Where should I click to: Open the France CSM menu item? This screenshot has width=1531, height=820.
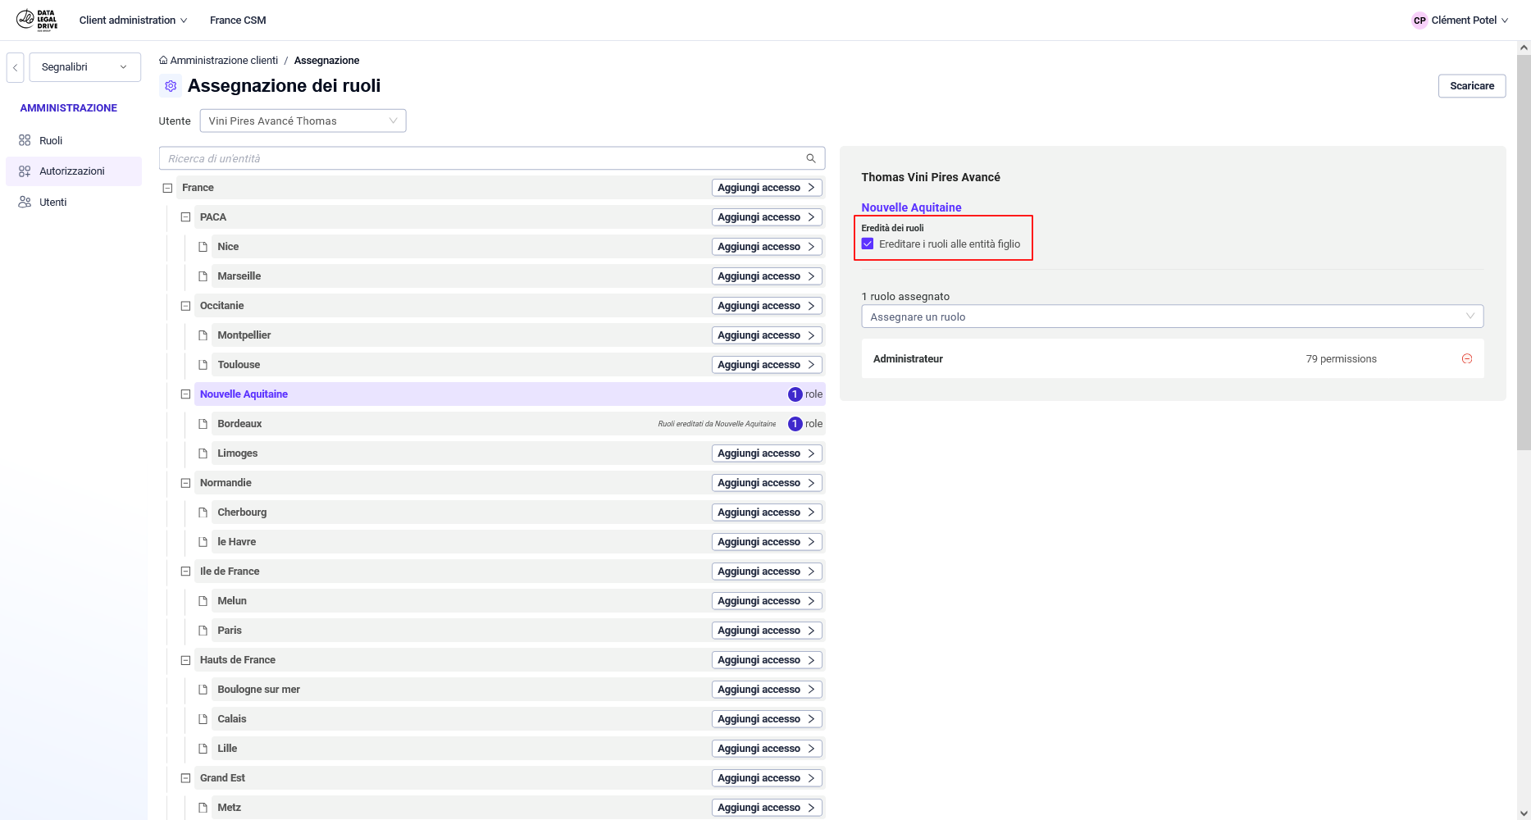click(238, 20)
